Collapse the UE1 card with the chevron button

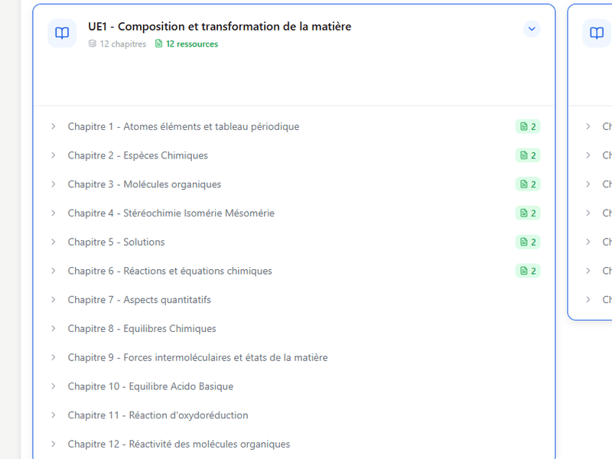[532, 29]
